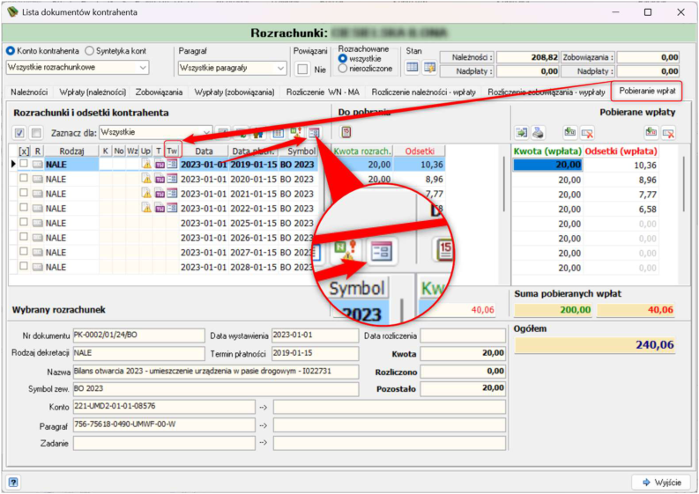
Task: Click the first red X delete payment icon
Action: click(x=587, y=132)
